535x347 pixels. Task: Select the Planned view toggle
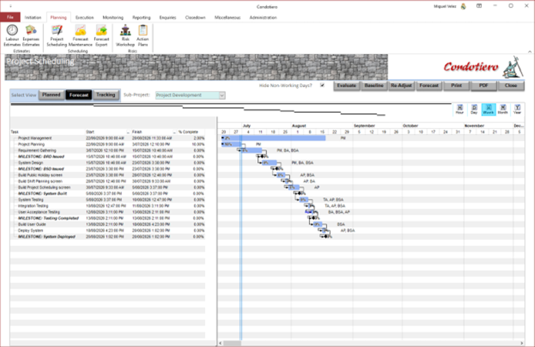tap(52, 95)
